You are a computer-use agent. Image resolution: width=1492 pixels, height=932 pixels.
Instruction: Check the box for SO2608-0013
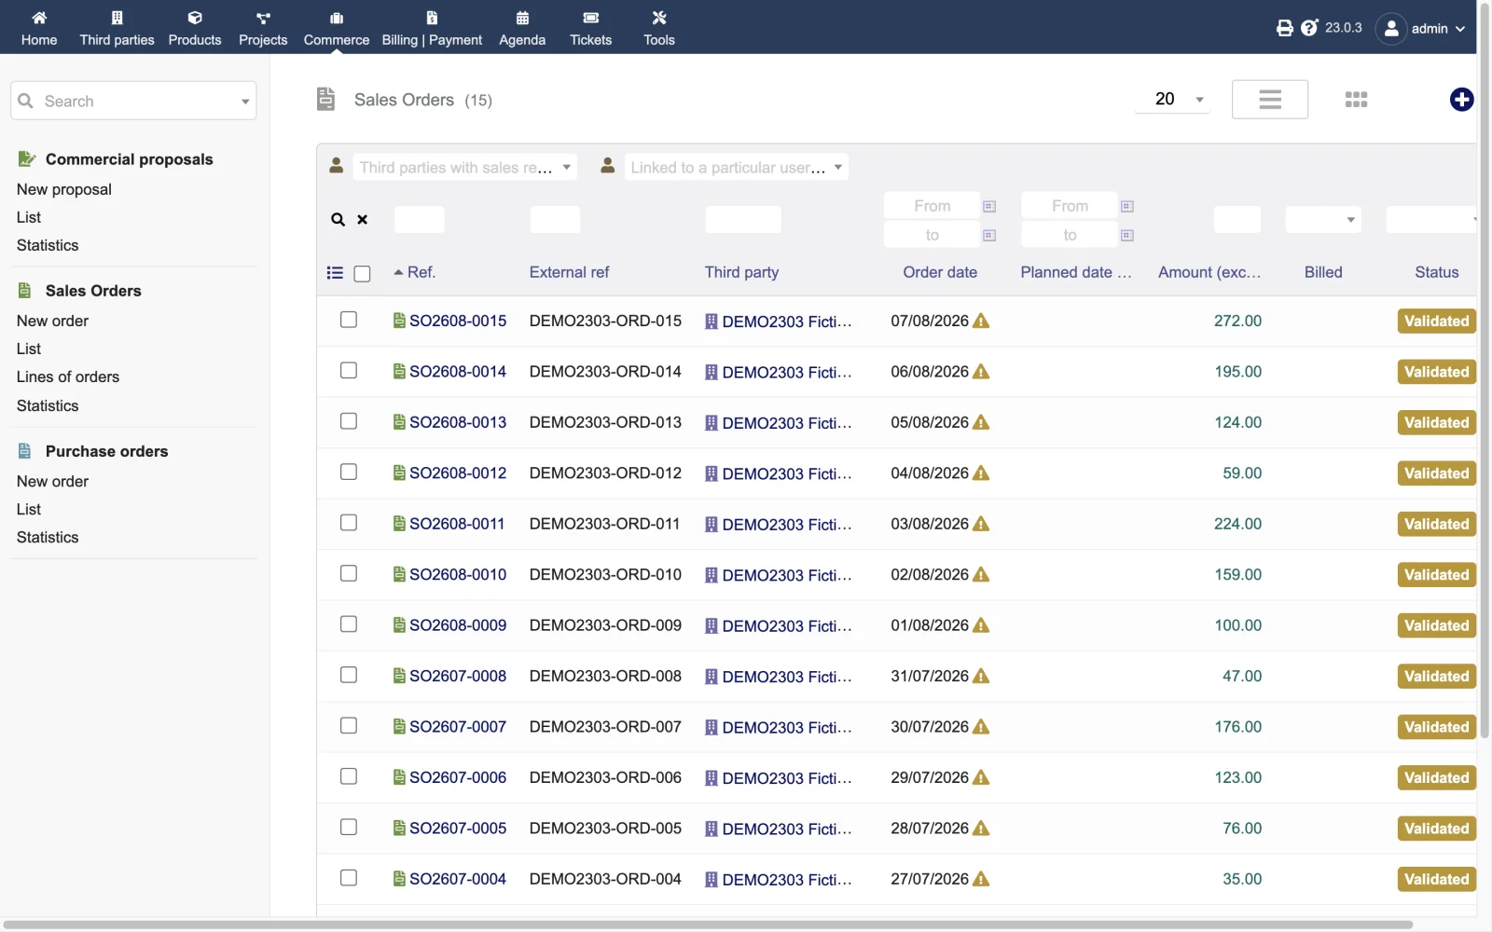pos(349,421)
